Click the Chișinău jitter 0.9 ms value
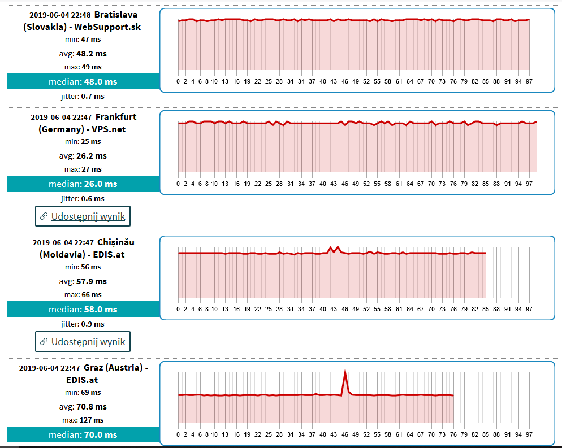 click(x=93, y=324)
